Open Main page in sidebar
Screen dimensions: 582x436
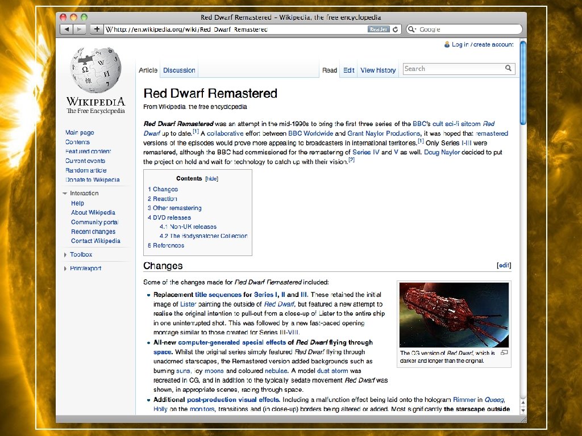click(x=80, y=132)
